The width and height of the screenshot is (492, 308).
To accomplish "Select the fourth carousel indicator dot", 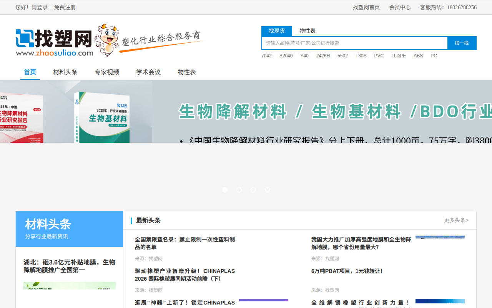I will click(x=268, y=190).
